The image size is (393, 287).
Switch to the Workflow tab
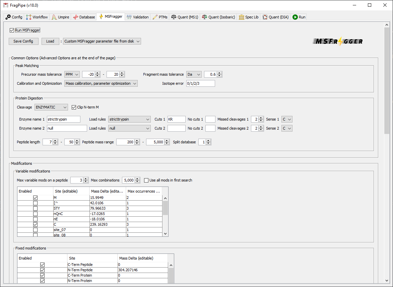click(x=37, y=17)
